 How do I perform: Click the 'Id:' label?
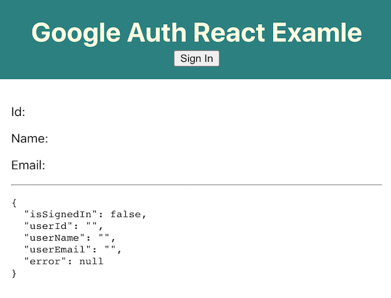(18, 112)
